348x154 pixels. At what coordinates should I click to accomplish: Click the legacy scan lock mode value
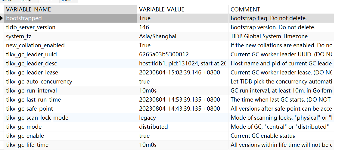click(148, 118)
